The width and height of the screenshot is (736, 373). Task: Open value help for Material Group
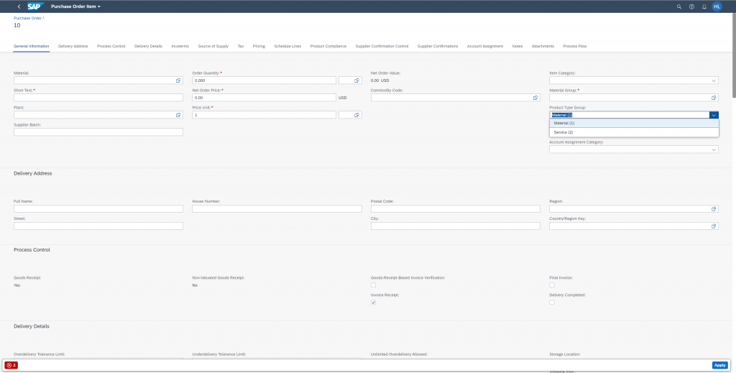pyautogui.click(x=714, y=98)
